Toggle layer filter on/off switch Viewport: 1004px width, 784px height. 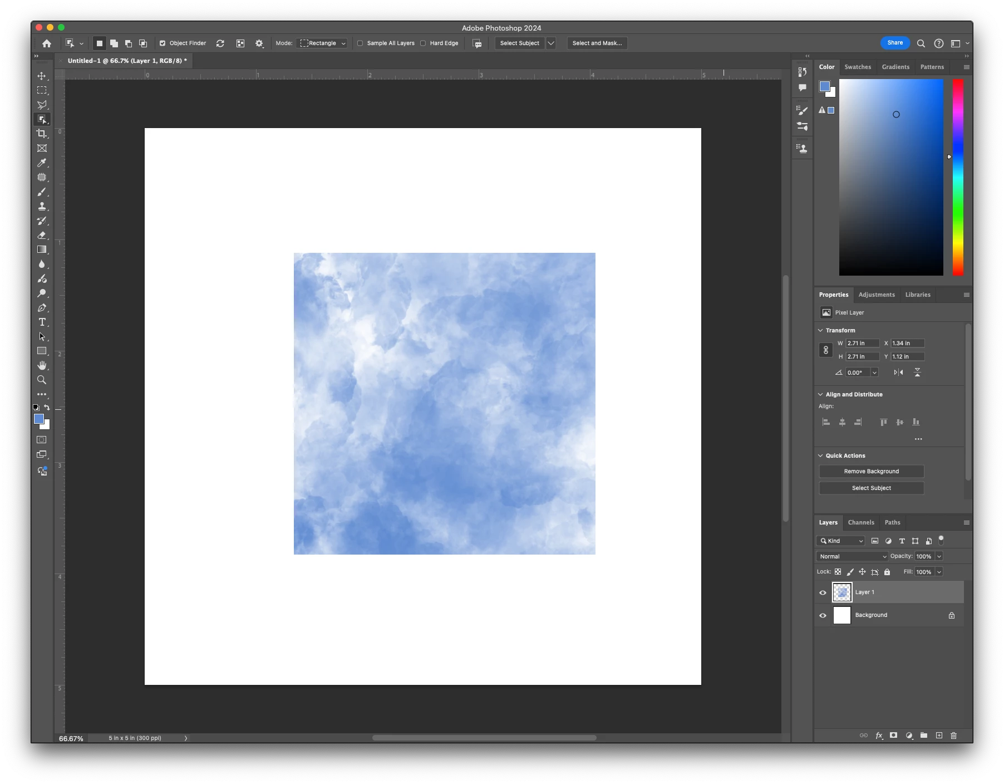(941, 540)
